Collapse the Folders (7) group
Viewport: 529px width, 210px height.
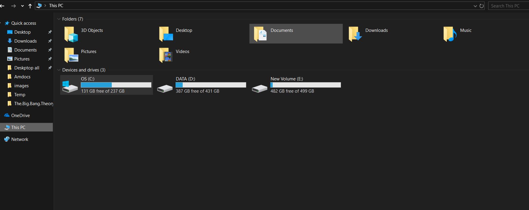point(59,19)
